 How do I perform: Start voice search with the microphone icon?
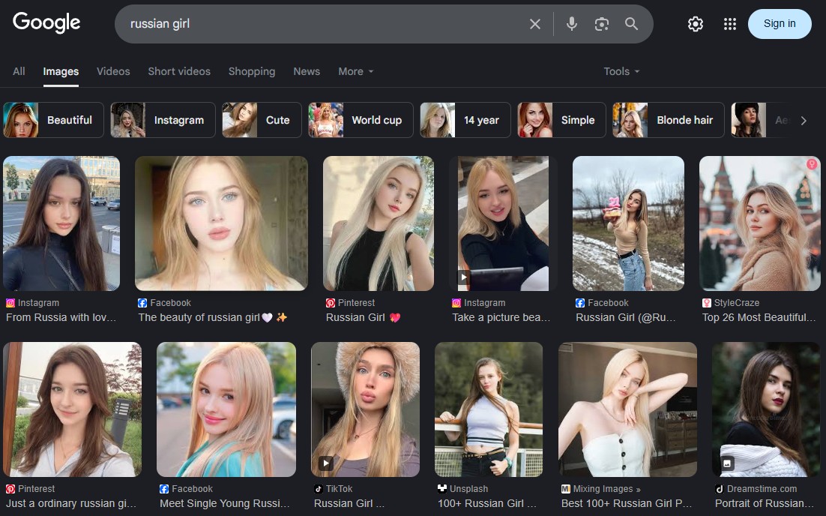click(x=572, y=24)
